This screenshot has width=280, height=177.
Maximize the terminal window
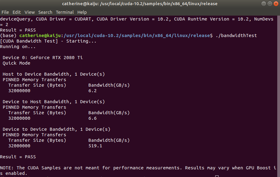click(x=270, y=4)
